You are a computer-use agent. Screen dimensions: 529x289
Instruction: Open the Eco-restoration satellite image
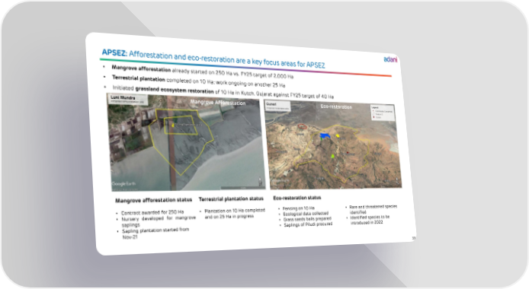click(x=333, y=144)
